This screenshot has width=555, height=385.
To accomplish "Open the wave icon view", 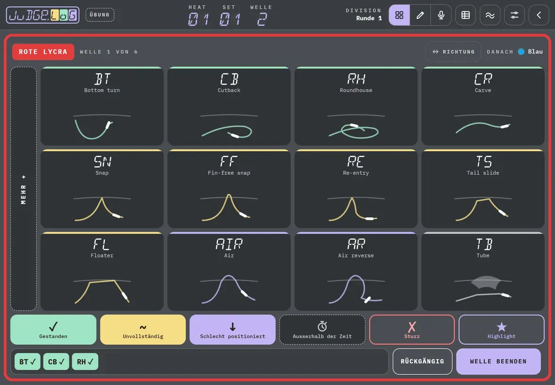I will pos(490,15).
